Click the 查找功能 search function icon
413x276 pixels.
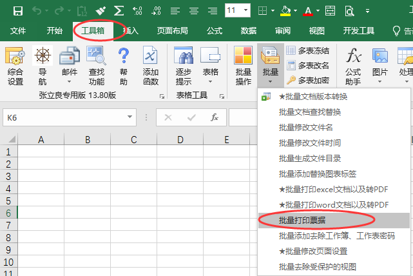97,66
